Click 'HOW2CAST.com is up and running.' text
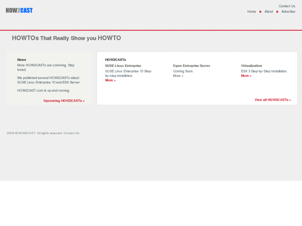The image size is (302, 226). pyautogui.click(x=44, y=90)
